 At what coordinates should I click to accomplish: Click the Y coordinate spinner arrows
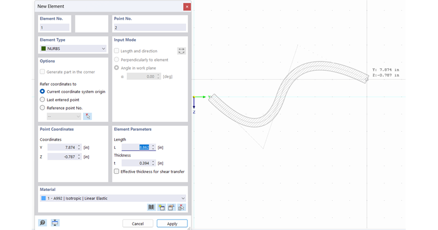point(79,147)
